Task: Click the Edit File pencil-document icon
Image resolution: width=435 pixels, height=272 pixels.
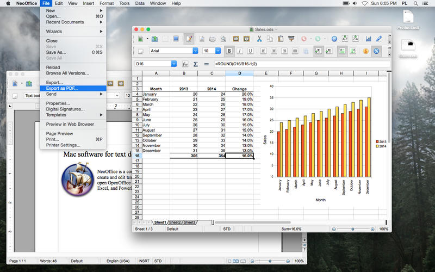Action: pyautogui.click(x=189, y=39)
